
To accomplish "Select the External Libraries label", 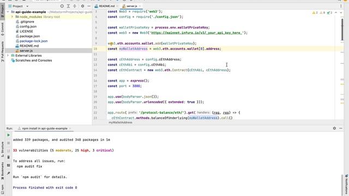I will pyautogui.click(x=28, y=56).
